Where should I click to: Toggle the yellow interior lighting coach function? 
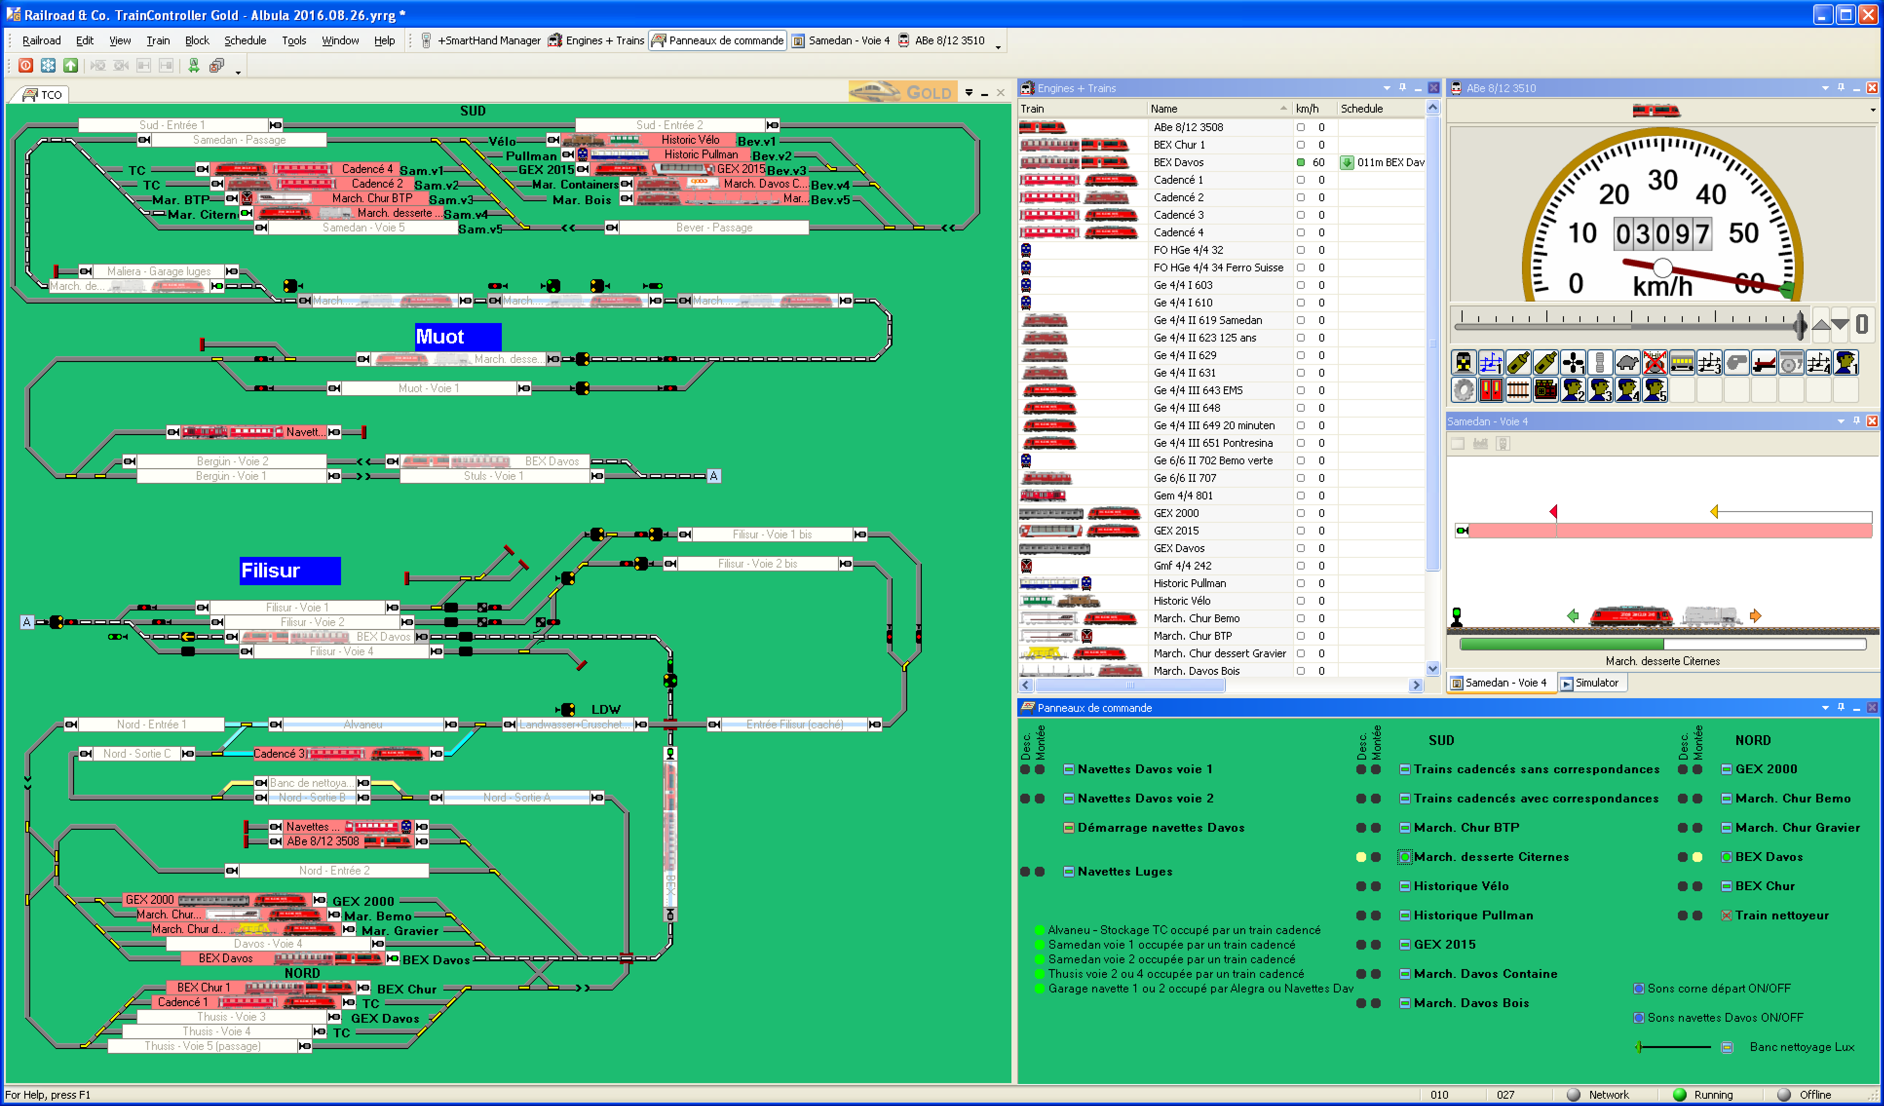pyautogui.click(x=1682, y=362)
